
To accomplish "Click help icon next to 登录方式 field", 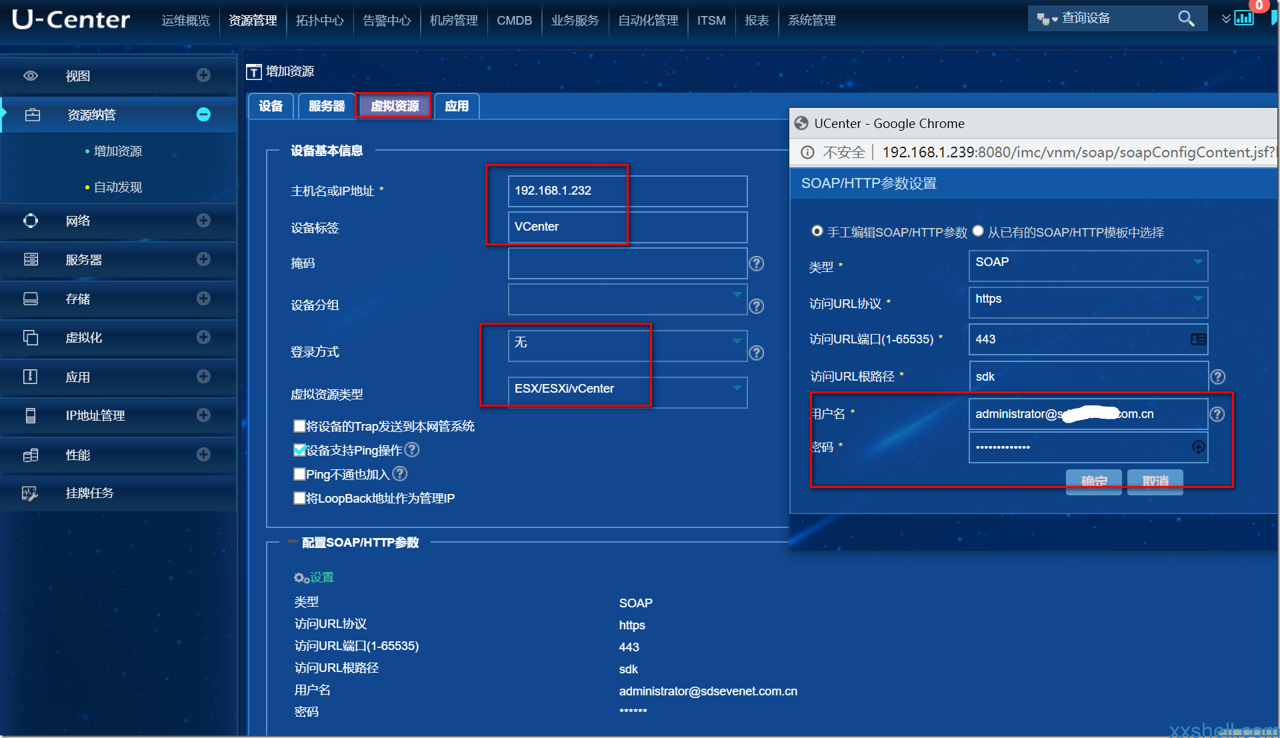I will click(756, 353).
